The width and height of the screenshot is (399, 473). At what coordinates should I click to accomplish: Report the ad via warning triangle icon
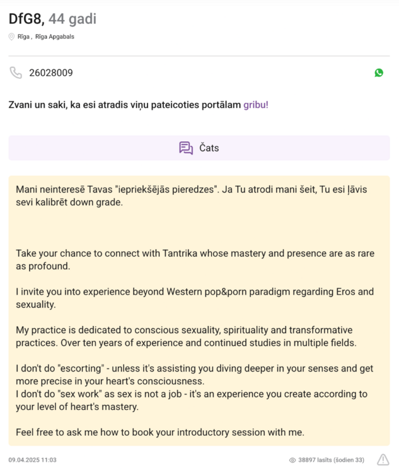click(383, 460)
